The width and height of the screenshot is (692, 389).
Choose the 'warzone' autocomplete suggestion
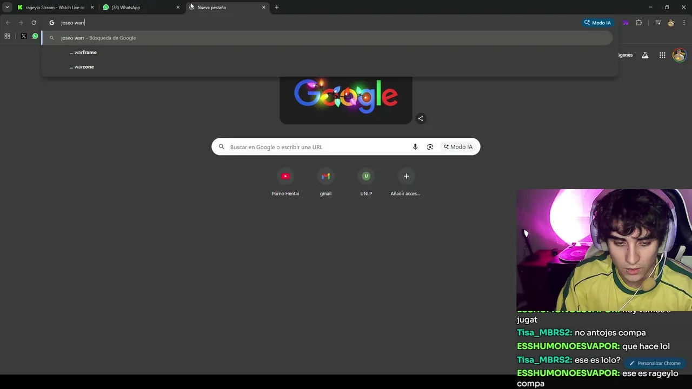[327, 66]
